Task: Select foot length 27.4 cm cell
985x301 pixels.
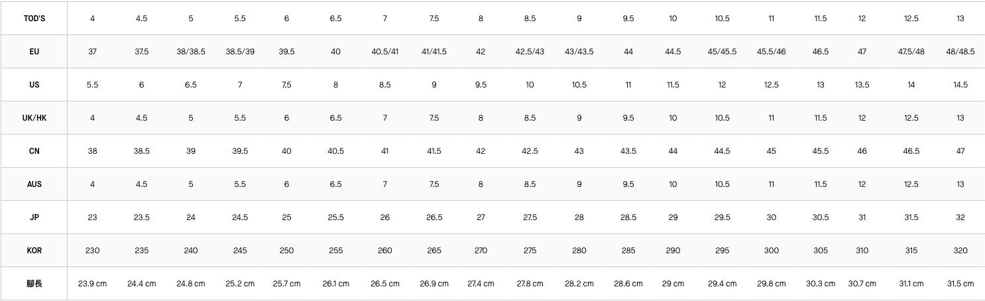Action: pos(481,284)
